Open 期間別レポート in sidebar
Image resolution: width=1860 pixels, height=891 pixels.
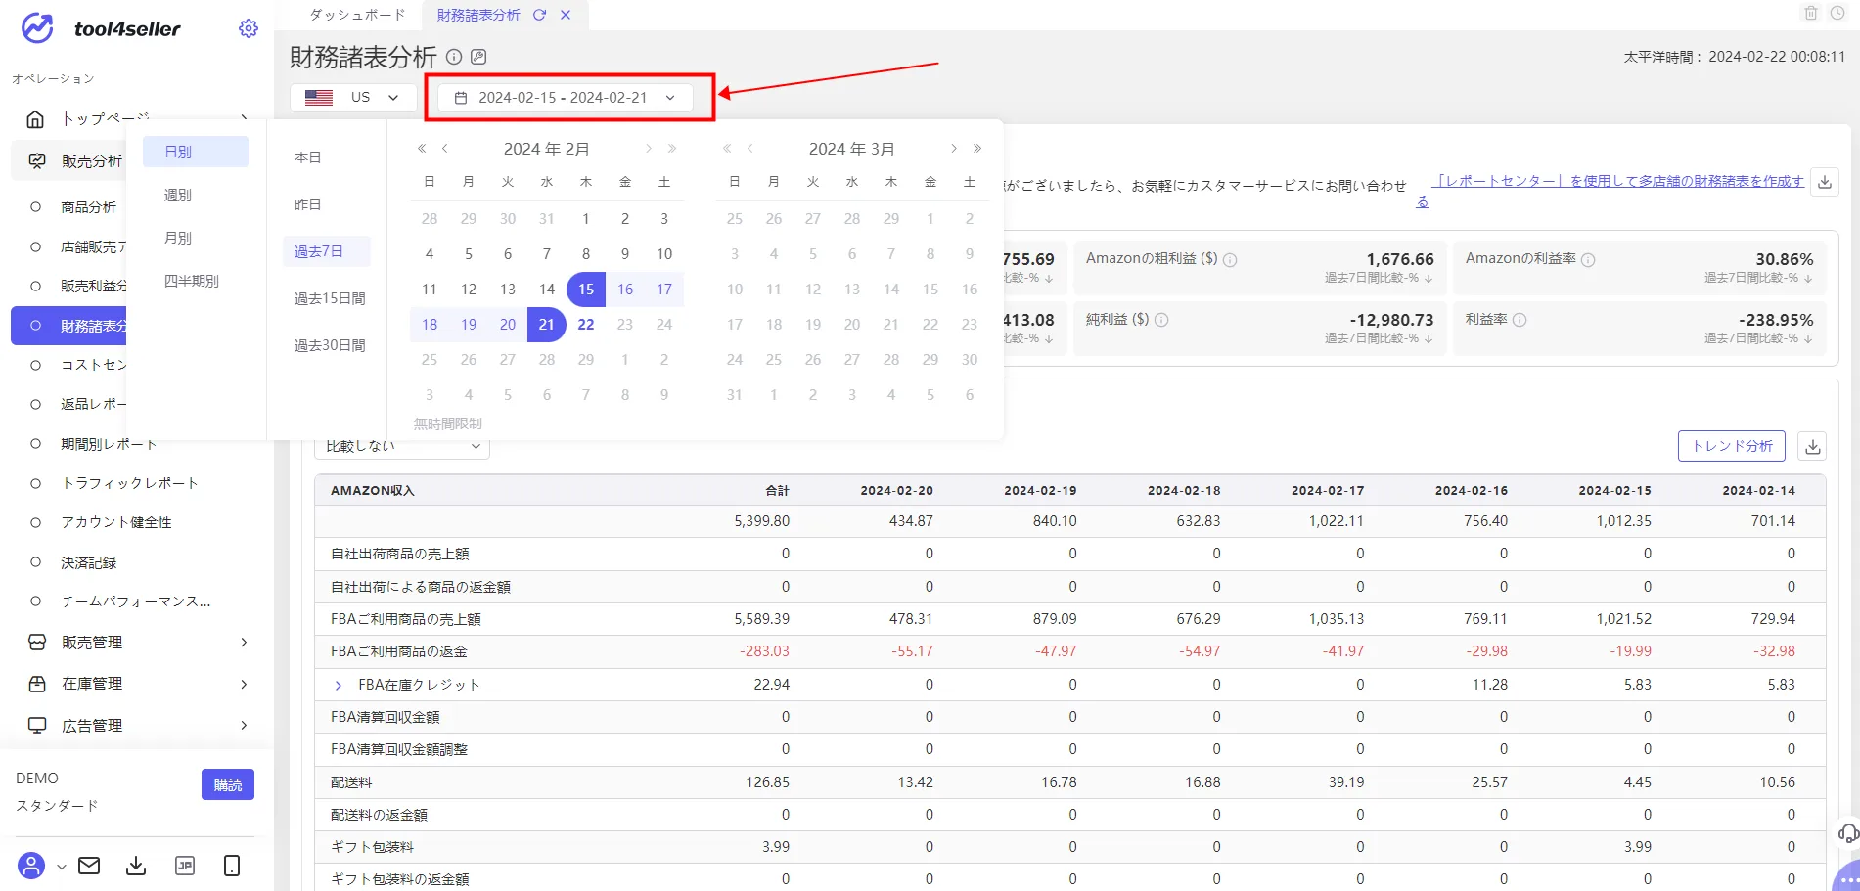click(x=109, y=444)
